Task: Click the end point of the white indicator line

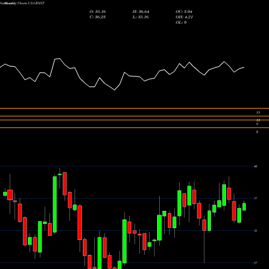Action: click(x=244, y=67)
